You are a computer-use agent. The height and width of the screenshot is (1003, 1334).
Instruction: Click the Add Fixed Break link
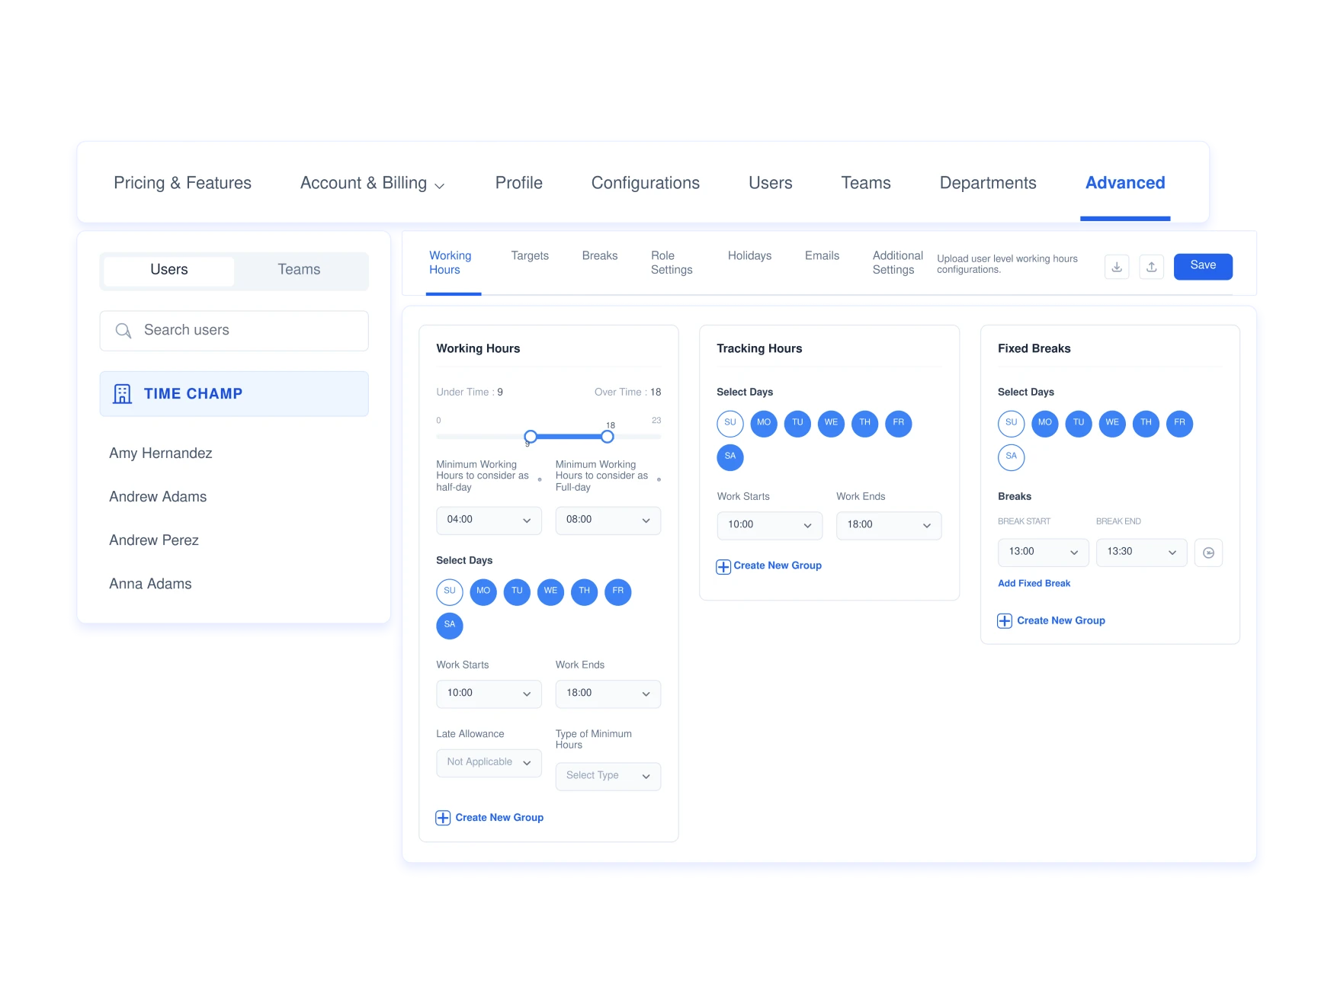[1034, 584]
